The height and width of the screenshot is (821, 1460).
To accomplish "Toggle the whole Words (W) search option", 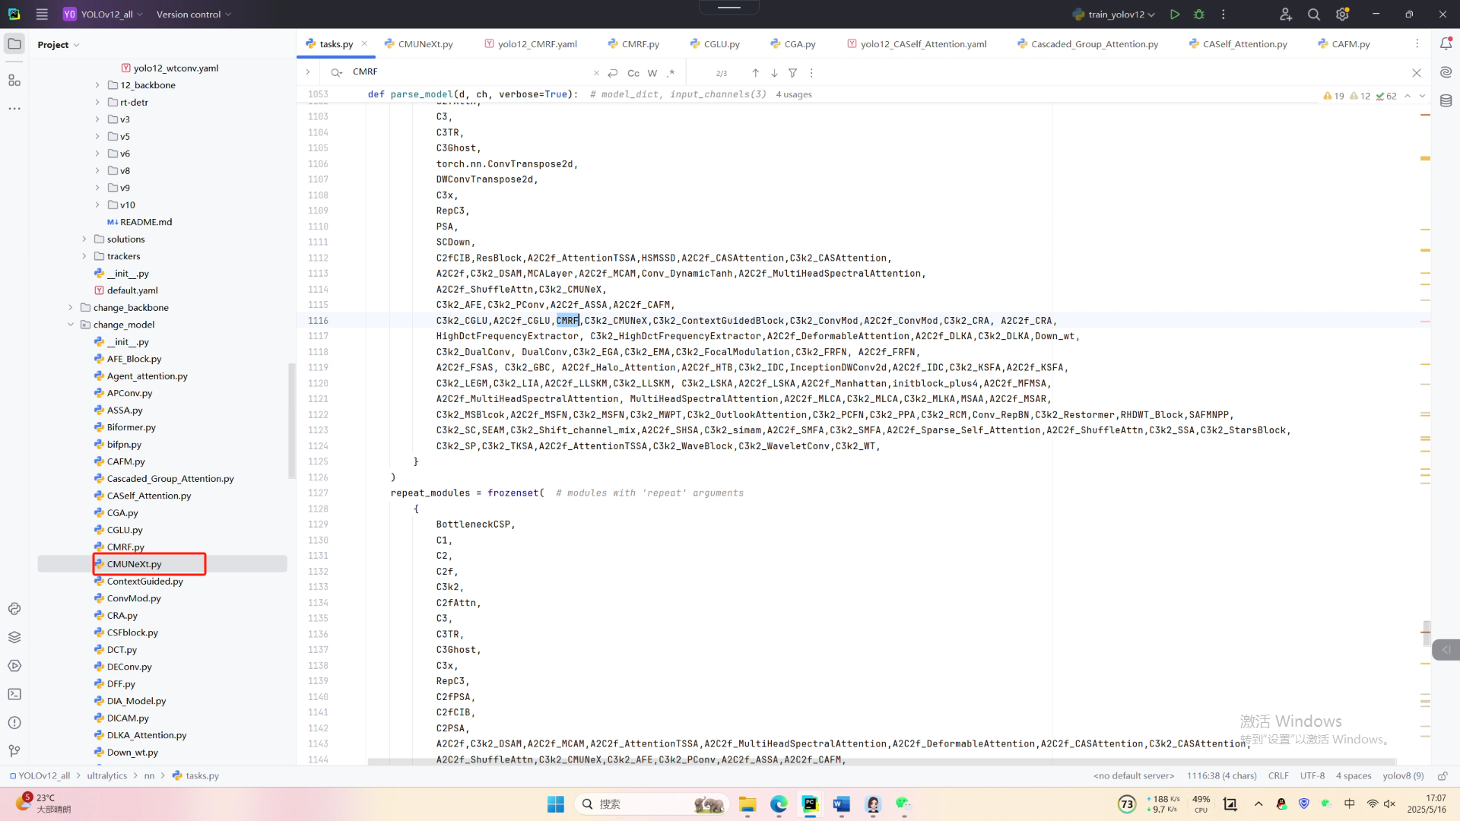I will point(652,73).
